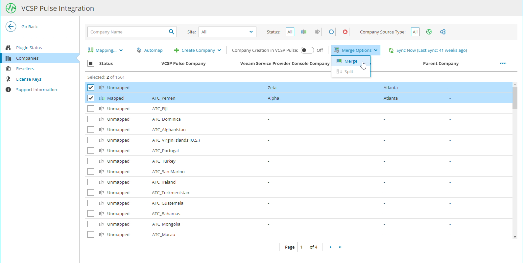
Task: Click the Merge Options toolbar icon
Action: [x=337, y=50]
